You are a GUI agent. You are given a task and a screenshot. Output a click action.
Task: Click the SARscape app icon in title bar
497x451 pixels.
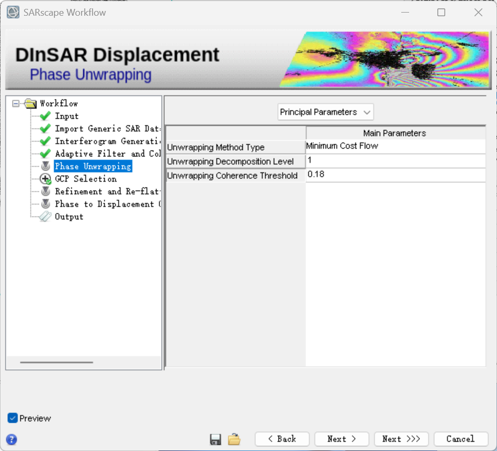[13, 13]
